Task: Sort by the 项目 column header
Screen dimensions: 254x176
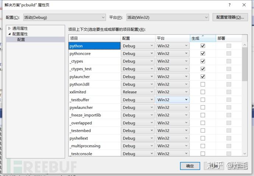Action: click(95, 38)
